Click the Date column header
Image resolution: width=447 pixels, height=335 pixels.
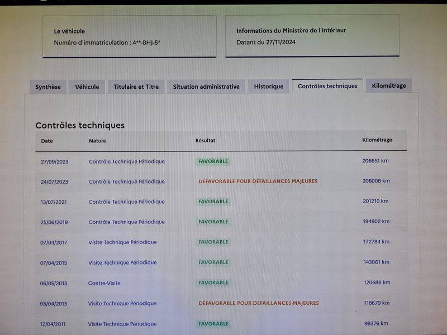tap(47, 141)
